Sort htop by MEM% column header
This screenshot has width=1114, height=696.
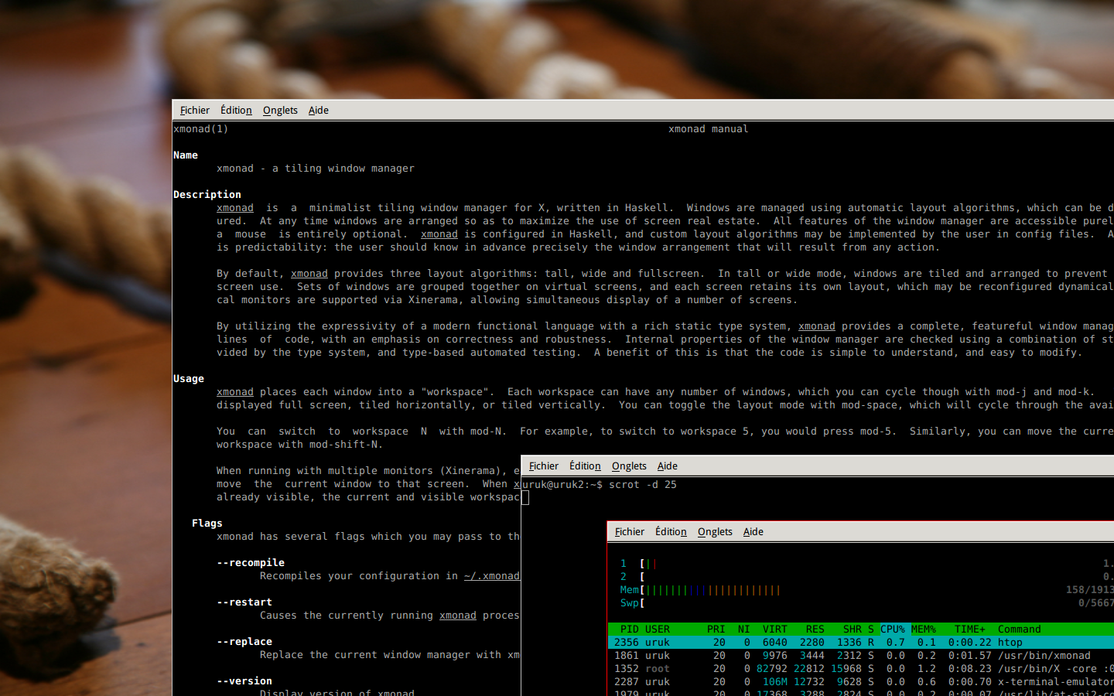924,629
